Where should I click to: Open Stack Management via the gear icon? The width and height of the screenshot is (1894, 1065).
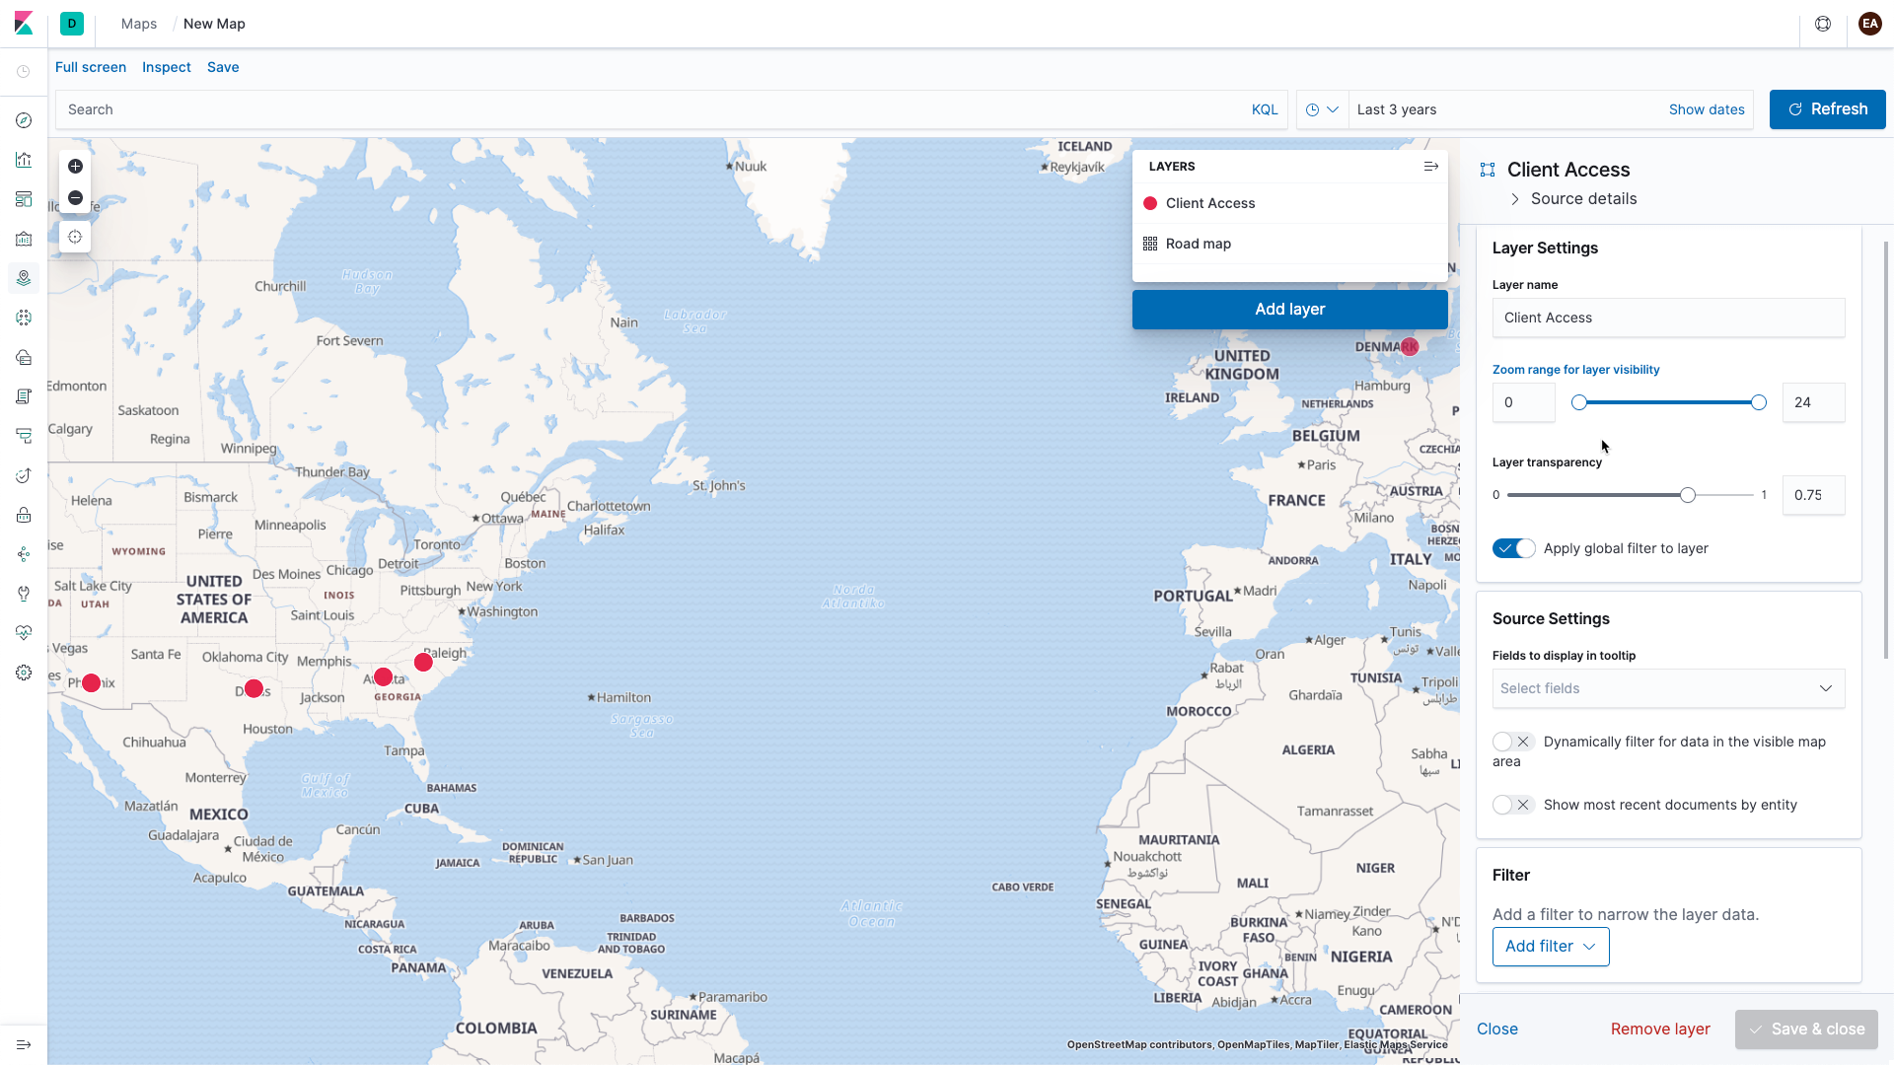[24, 673]
